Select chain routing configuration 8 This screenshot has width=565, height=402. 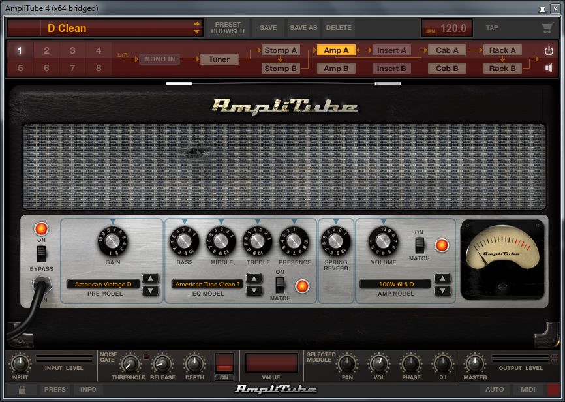pyautogui.click(x=99, y=68)
